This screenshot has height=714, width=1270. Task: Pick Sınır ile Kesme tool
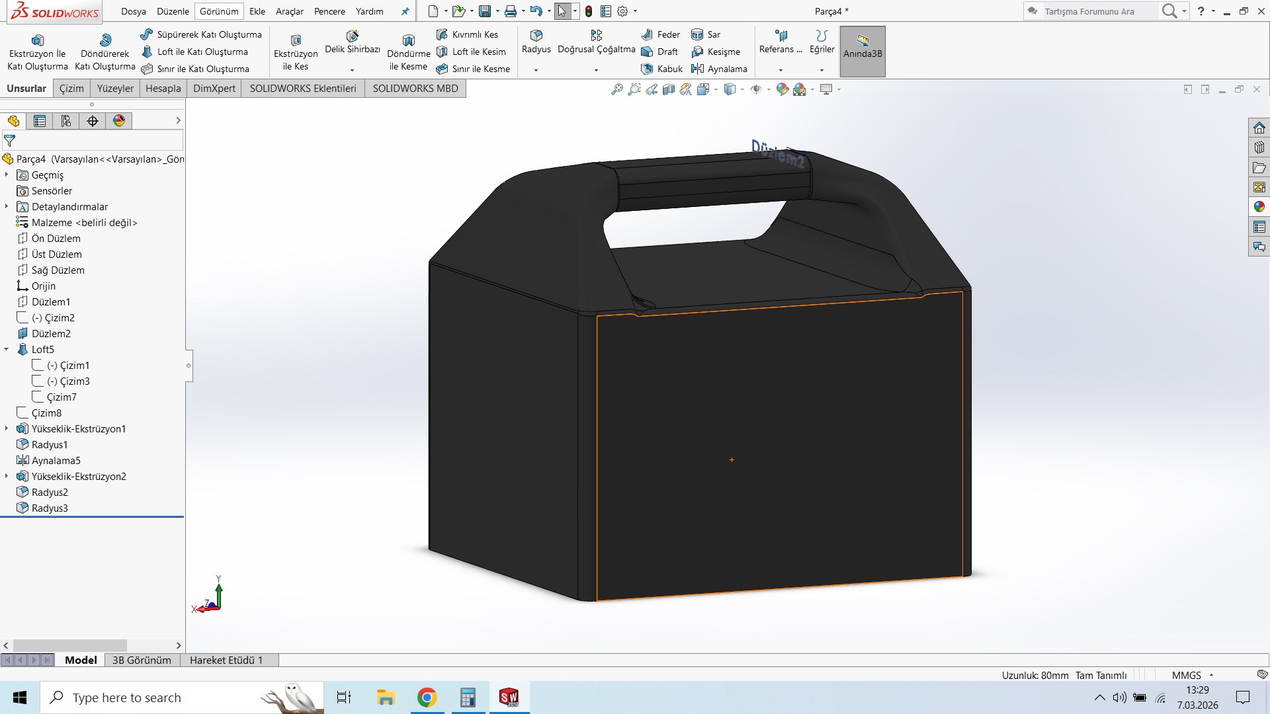(x=473, y=69)
